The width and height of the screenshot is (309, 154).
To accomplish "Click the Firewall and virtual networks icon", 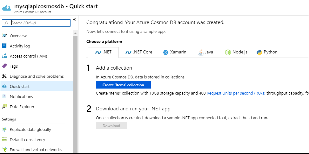I will 4,150.
